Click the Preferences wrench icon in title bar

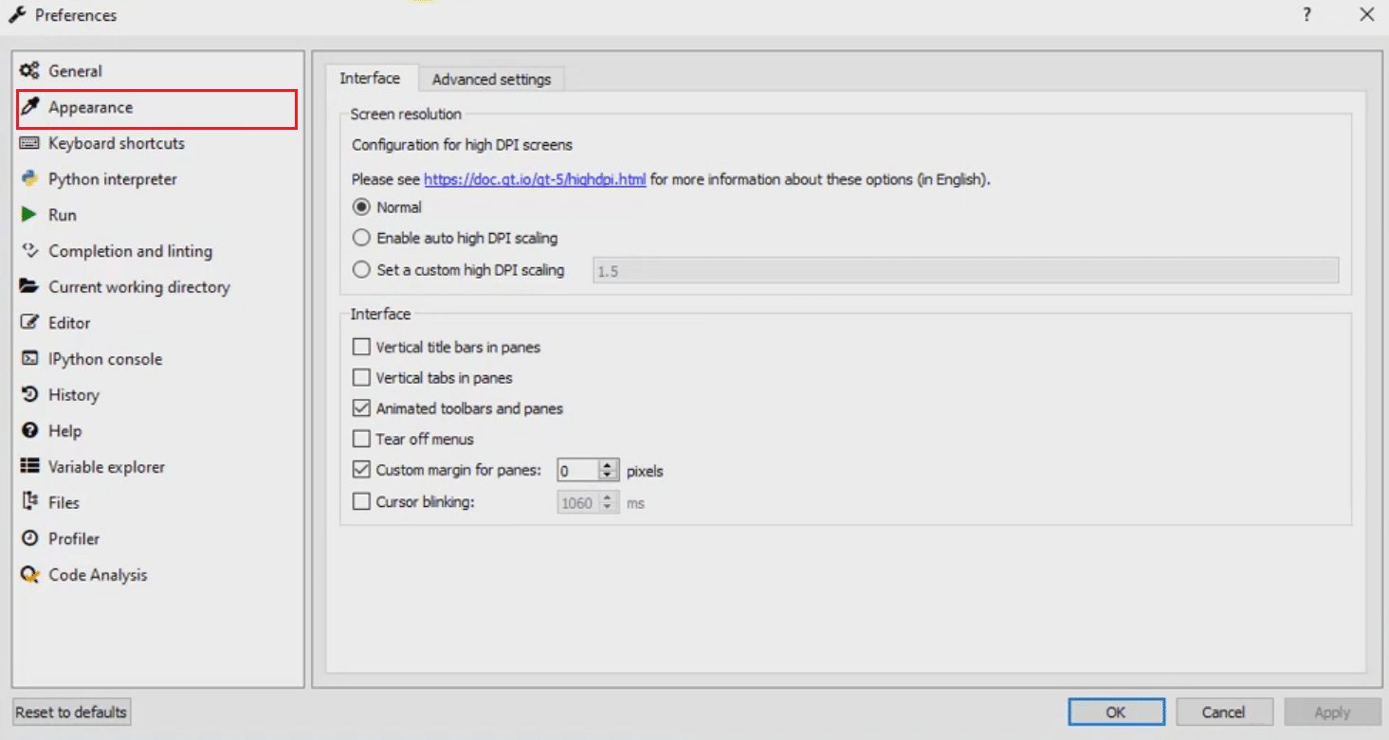click(x=17, y=15)
